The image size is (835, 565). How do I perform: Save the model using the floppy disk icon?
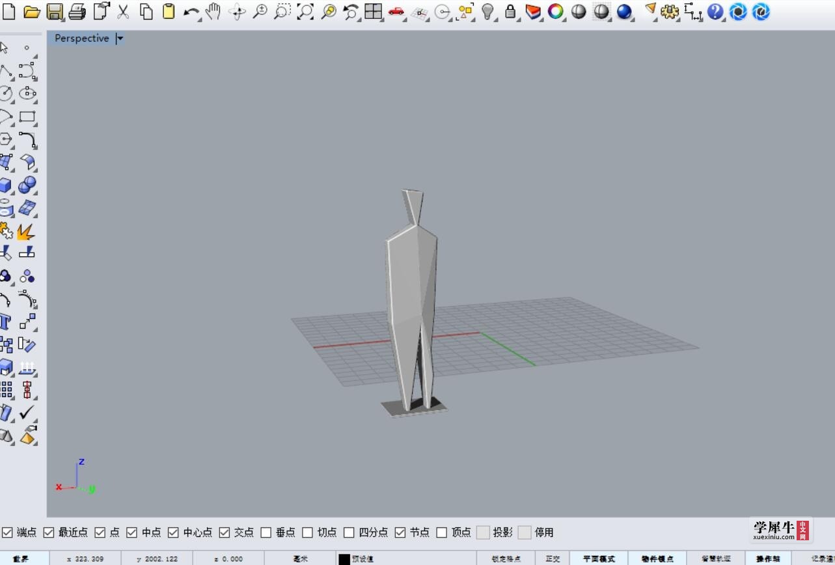pos(55,12)
